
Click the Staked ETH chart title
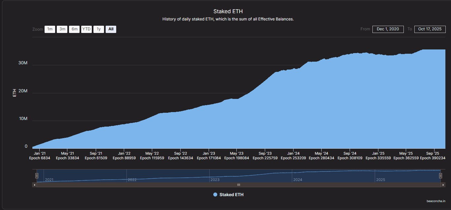tap(228, 12)
